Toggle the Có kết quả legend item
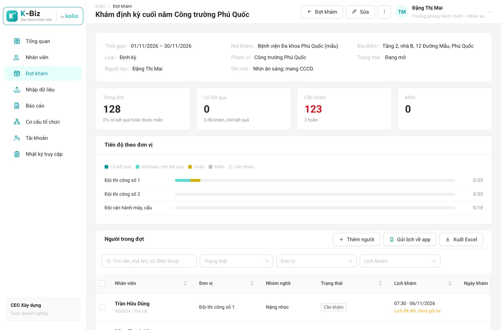 118,167
